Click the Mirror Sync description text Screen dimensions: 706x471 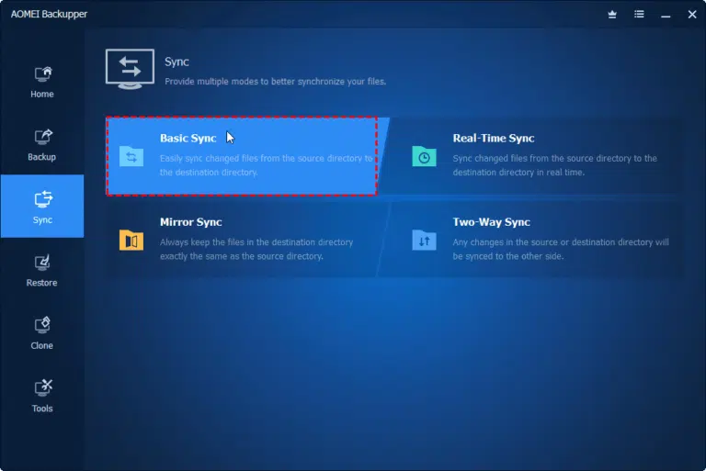pyautogui.click(x=256, y=249)
